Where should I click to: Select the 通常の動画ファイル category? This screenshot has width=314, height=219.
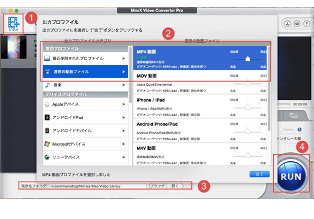pos(85,72)
